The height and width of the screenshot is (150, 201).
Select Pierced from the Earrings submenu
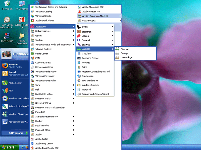[x=135, y=49]
